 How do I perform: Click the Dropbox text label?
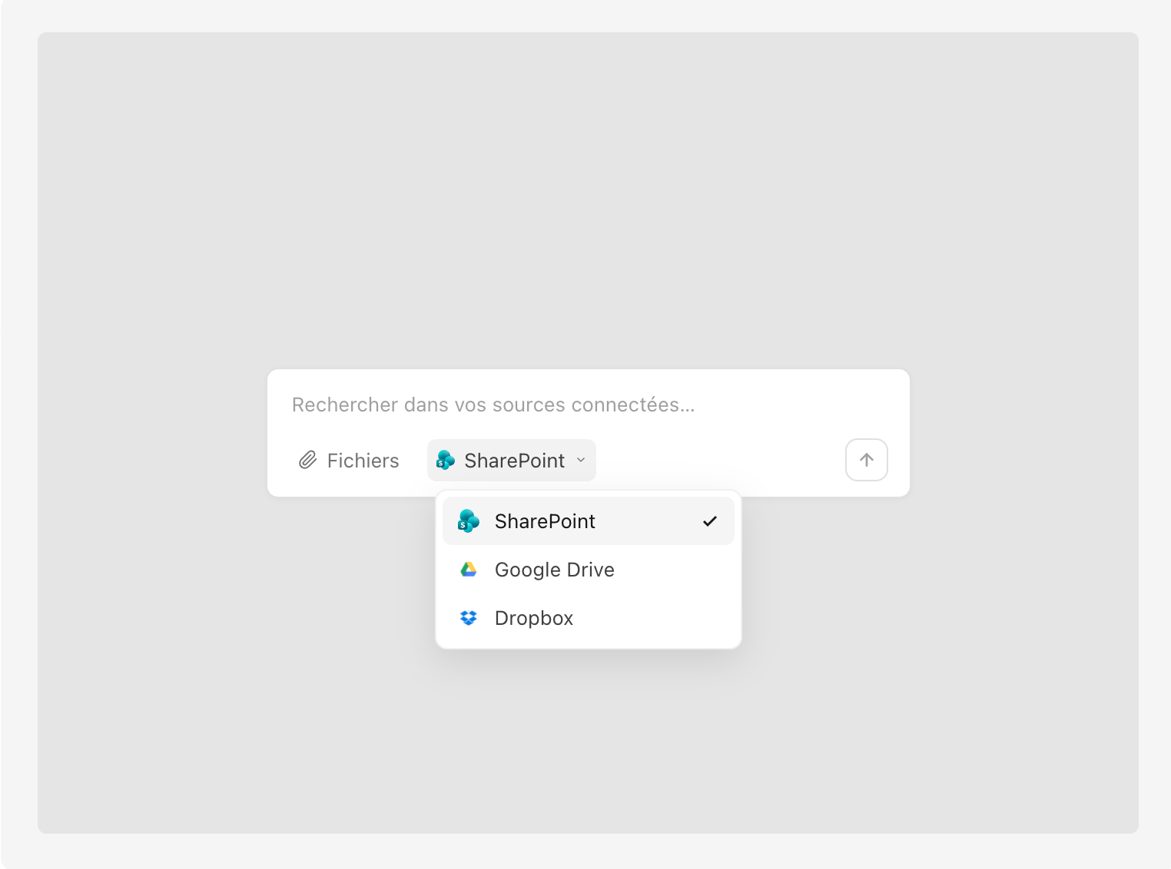534,618
